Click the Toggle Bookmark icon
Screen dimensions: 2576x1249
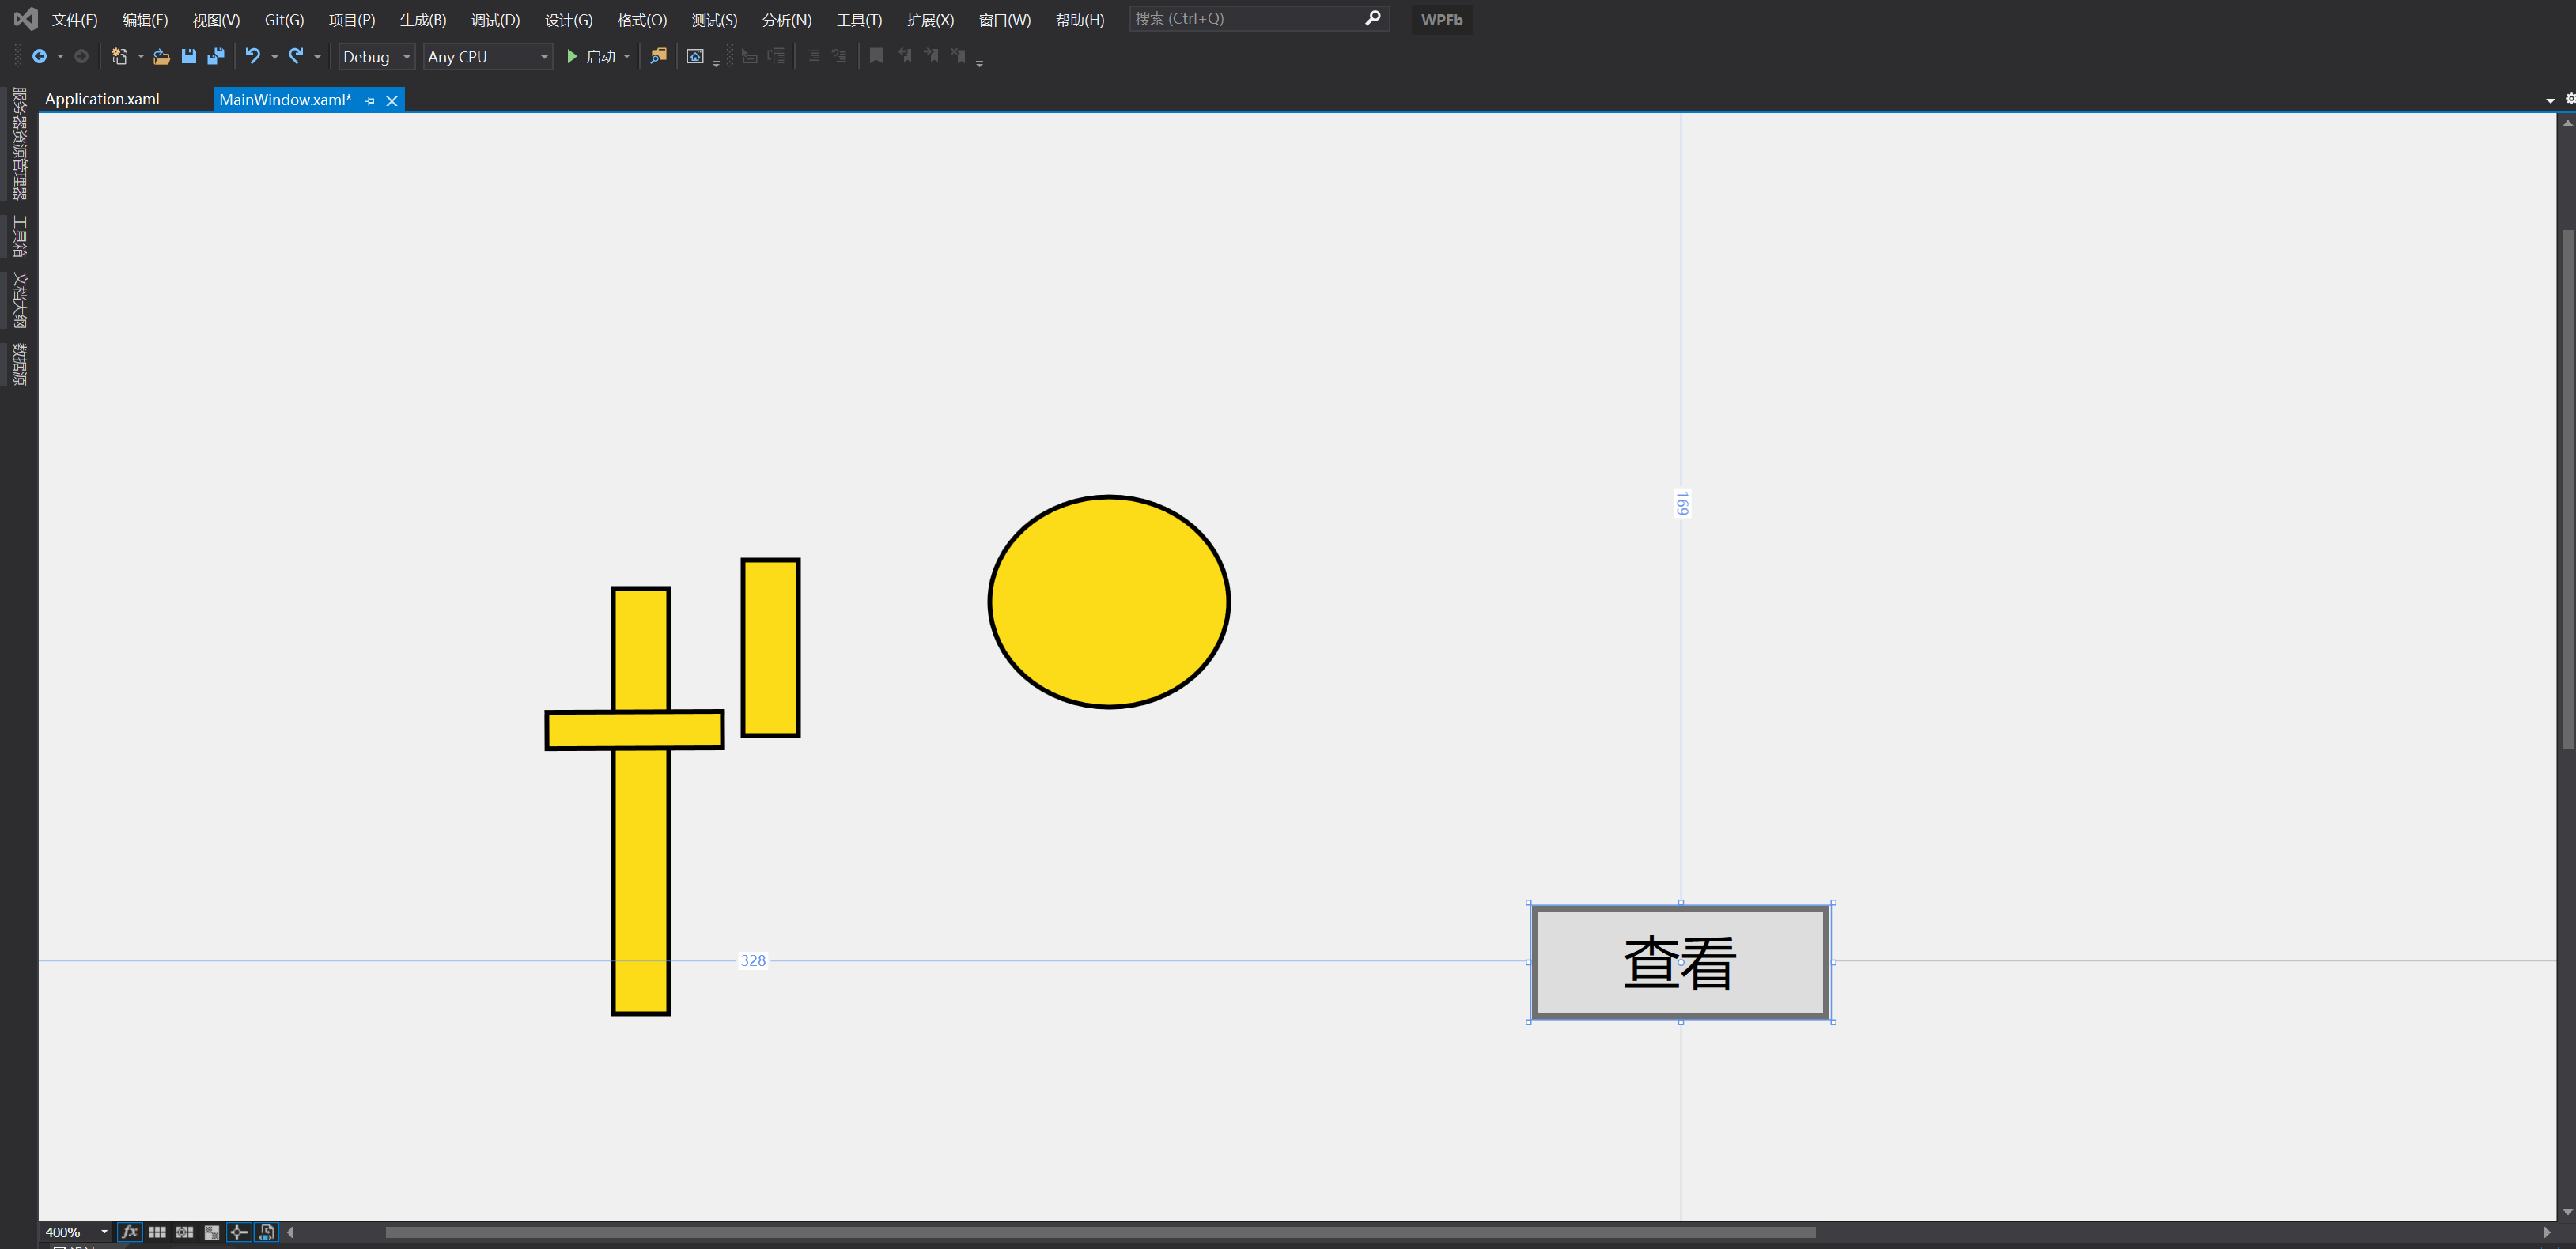876,56
